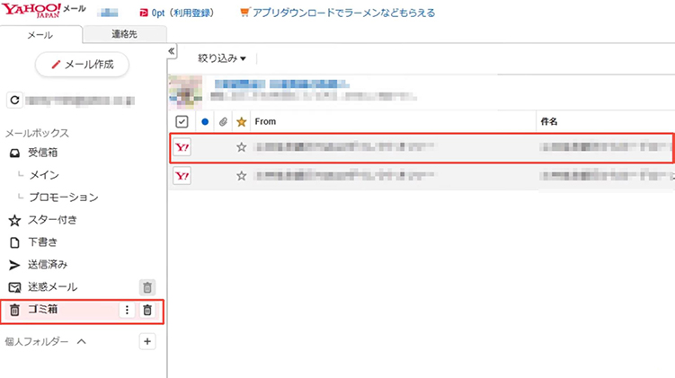Click the red pencil icon in メール作成
675x378 pixels.
[x=56, y=65]
